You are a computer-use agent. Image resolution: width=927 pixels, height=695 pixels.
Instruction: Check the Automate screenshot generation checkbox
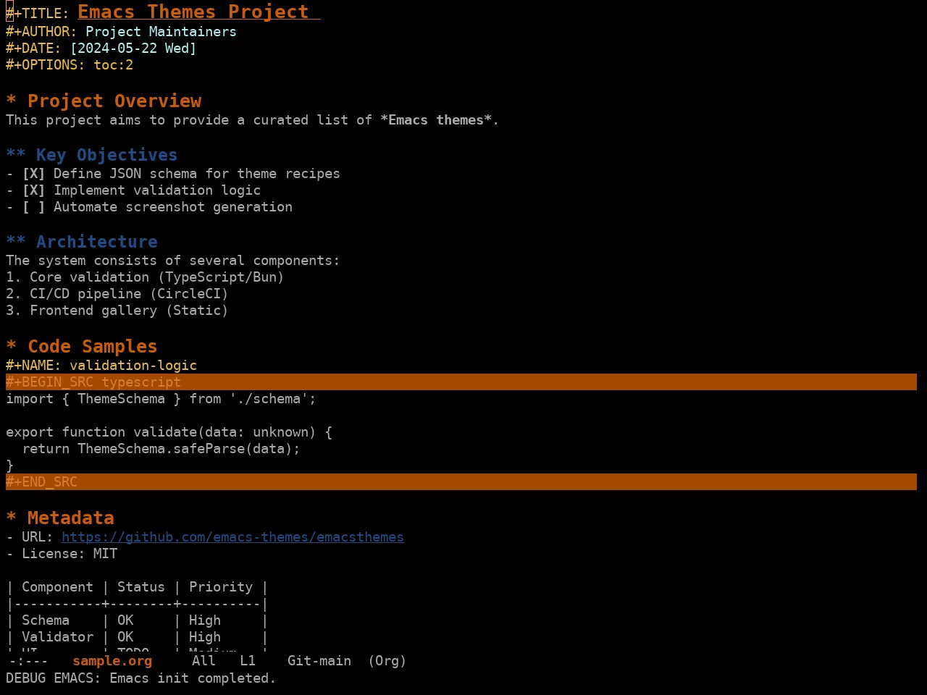click(x=33, y=207)
